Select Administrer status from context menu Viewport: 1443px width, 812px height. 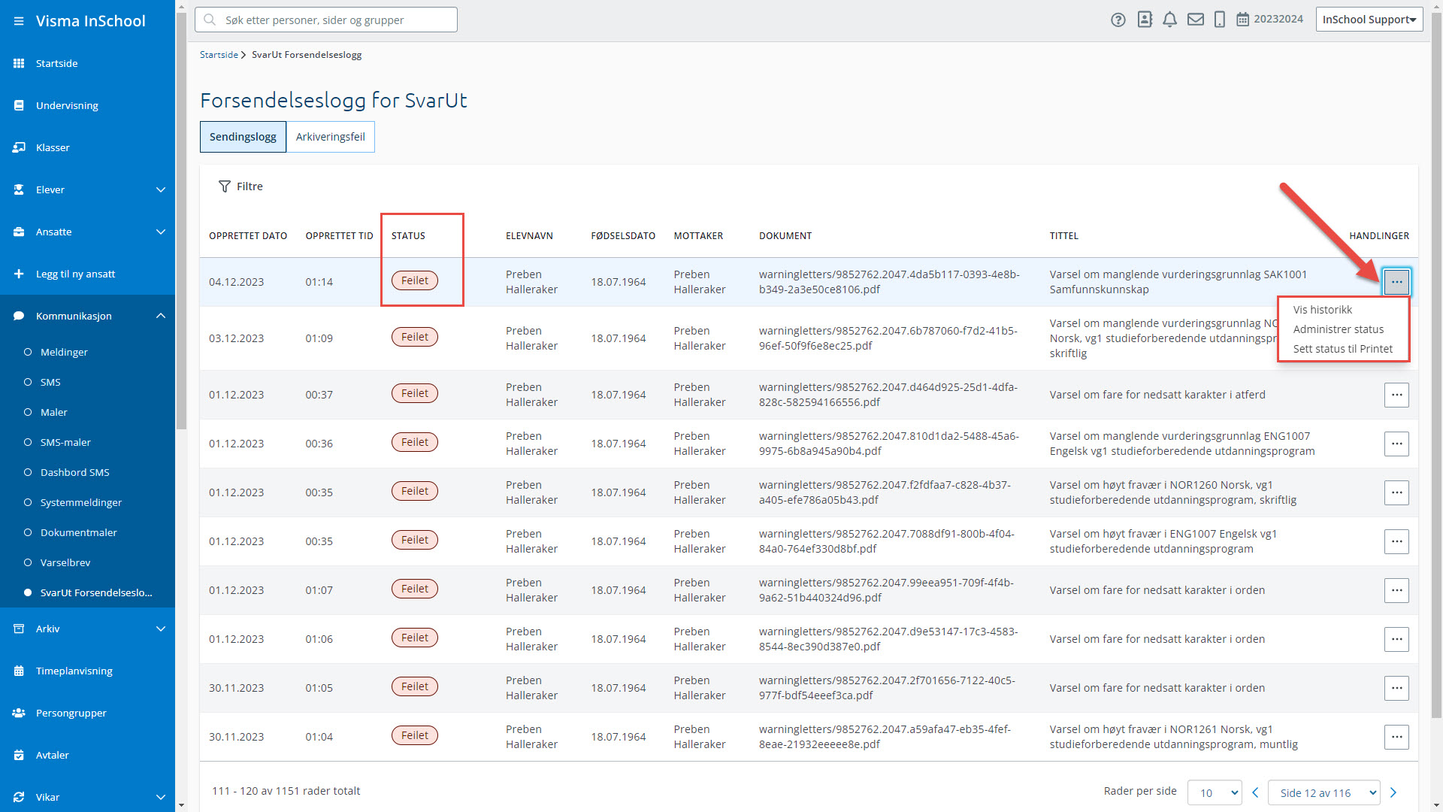1338,329
